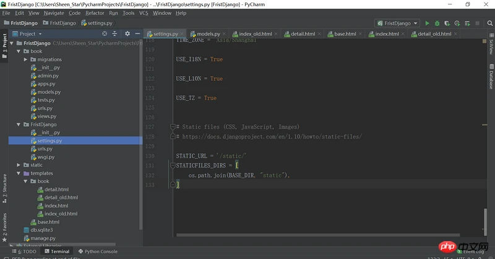Close the detail_old.html editor tab
This screenshot has height=259, width=495.
pos(455,34)
